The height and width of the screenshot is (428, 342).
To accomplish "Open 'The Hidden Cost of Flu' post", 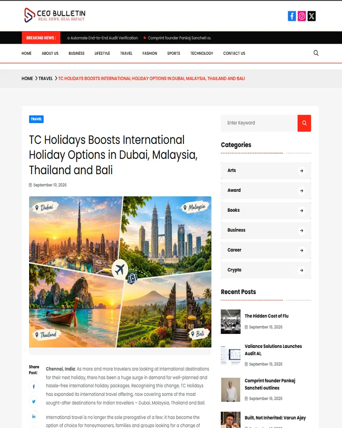I will tap(266, 316).
